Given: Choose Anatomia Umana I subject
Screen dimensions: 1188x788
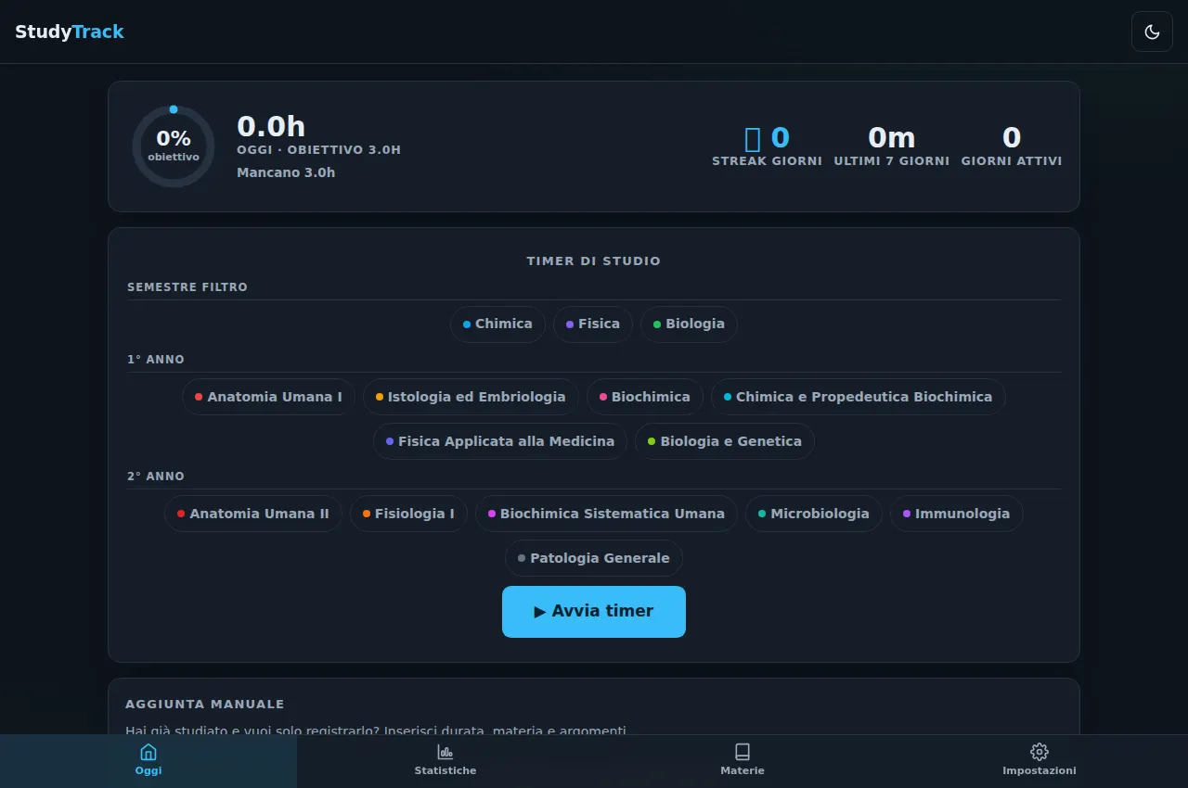Looking at the screenshot, I should 268,397.
